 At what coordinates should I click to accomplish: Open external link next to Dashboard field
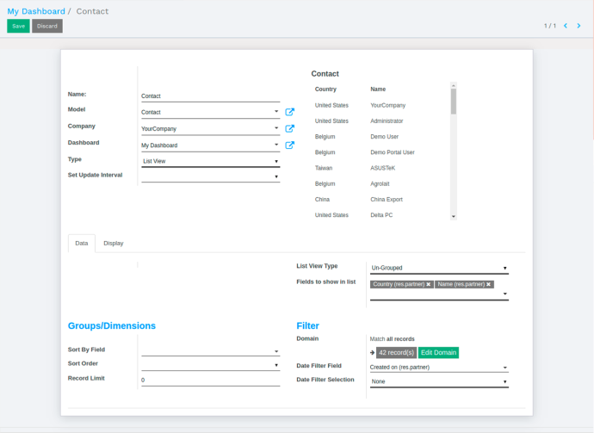pos(290,145)
